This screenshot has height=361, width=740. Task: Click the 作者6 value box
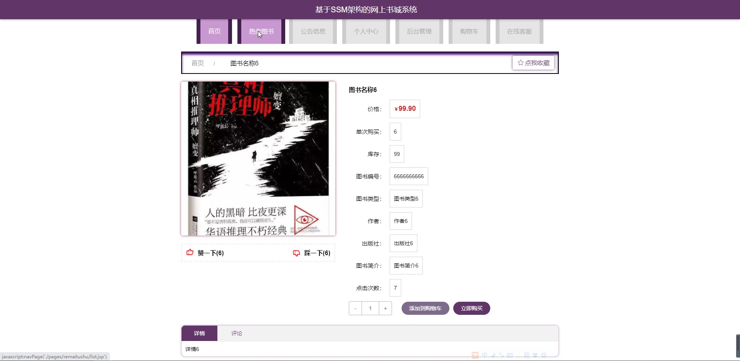pos(400,221)
